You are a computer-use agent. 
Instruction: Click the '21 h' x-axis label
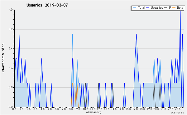[x=163, y=109]
